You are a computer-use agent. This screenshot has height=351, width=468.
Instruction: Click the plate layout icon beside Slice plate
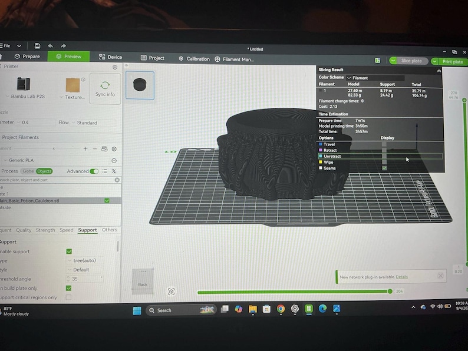coord(378,61)
